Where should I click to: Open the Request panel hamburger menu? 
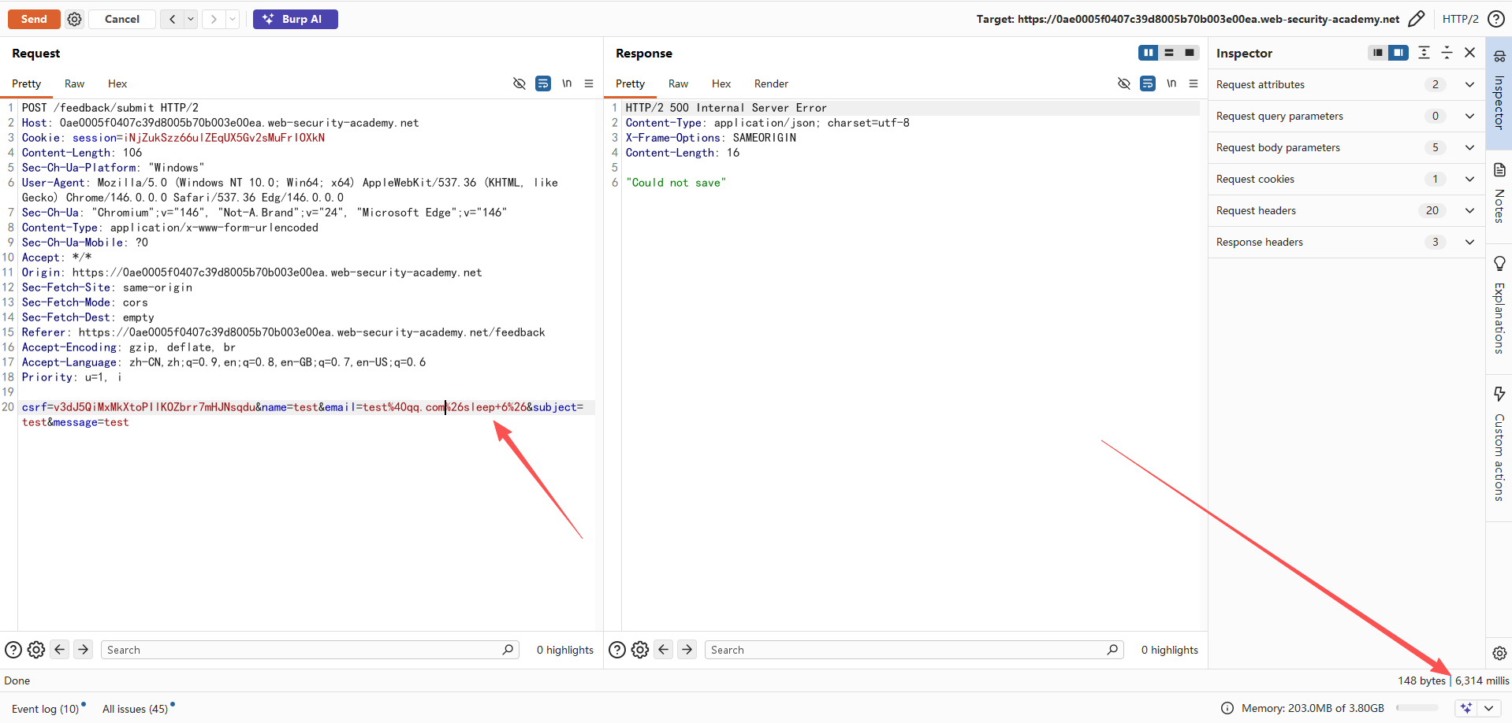point(589,83)
